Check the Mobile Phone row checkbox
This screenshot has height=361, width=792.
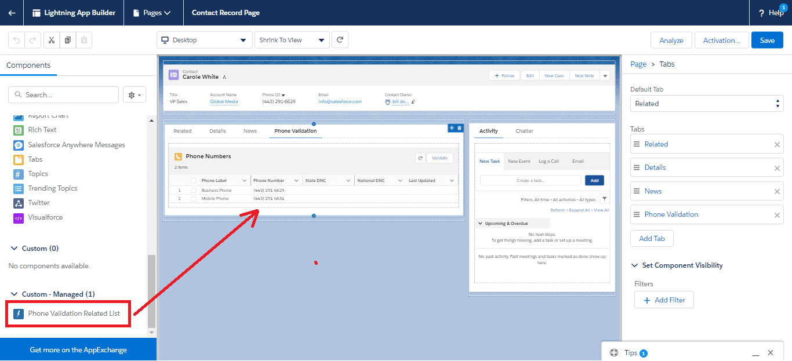click(x=194, y=199)
